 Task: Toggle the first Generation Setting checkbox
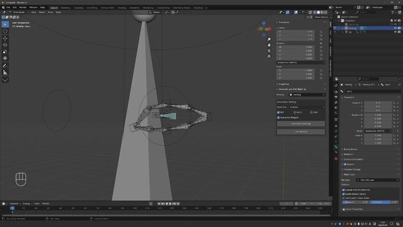(x=278, y=112)
